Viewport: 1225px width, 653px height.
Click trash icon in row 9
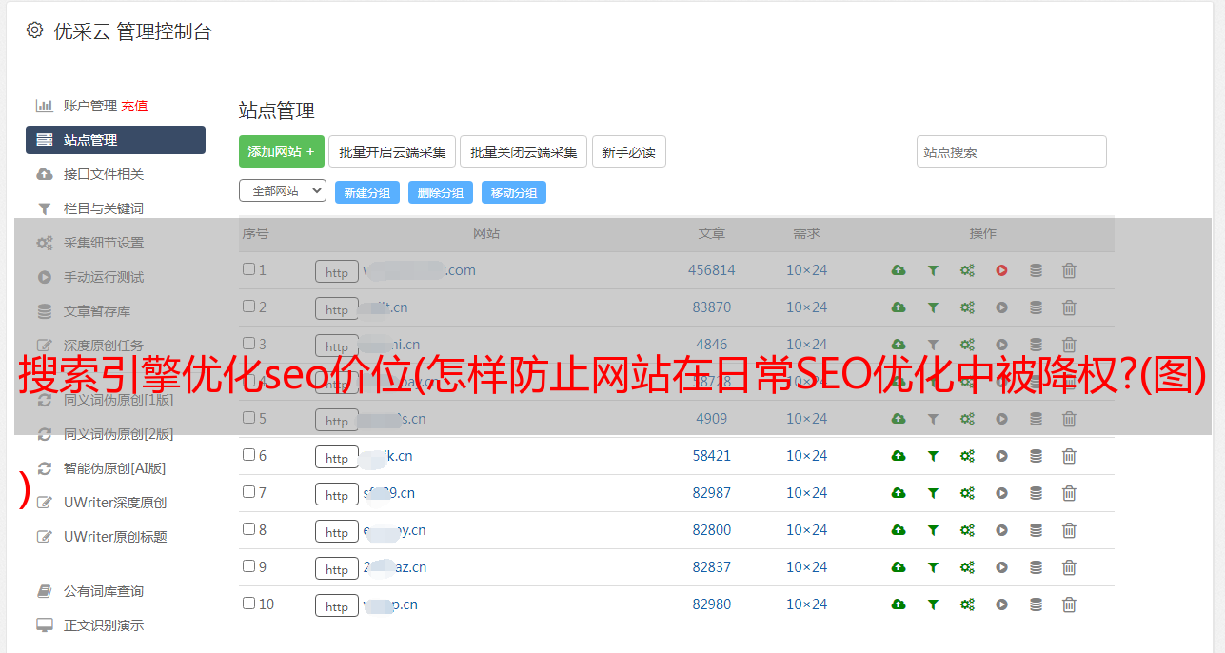pyautogui.click(x=1069, y=567)
